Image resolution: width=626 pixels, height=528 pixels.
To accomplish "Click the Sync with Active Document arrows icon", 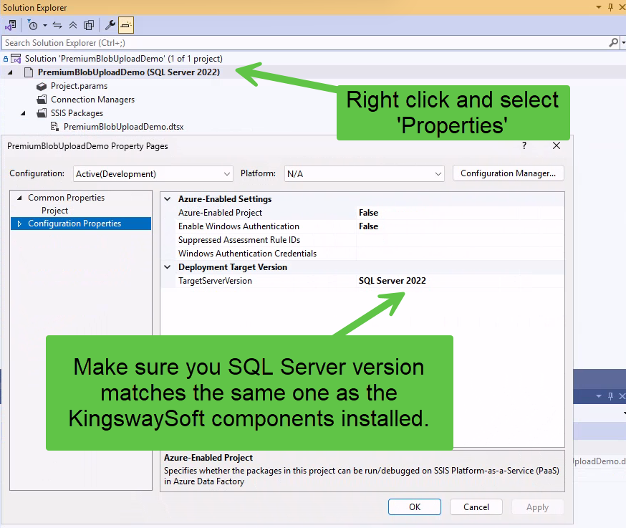I will point(57,25).
